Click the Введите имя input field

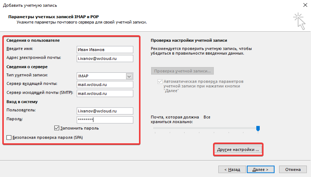pos(104,50)
